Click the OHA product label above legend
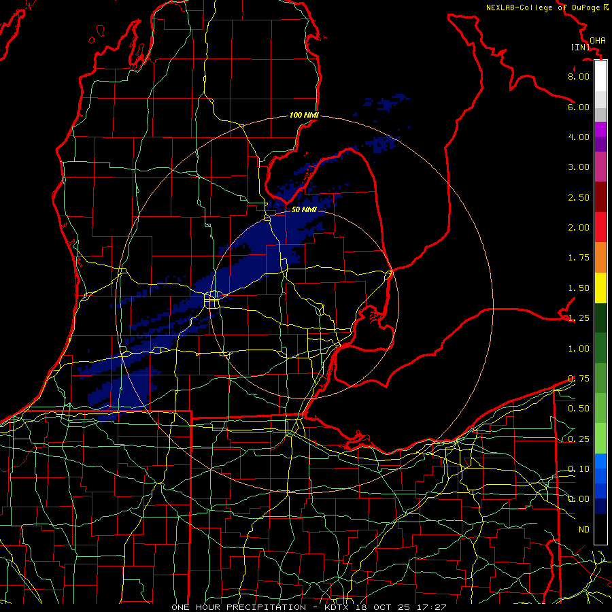This screenshot has height=612, width=612. click(597, 40)
